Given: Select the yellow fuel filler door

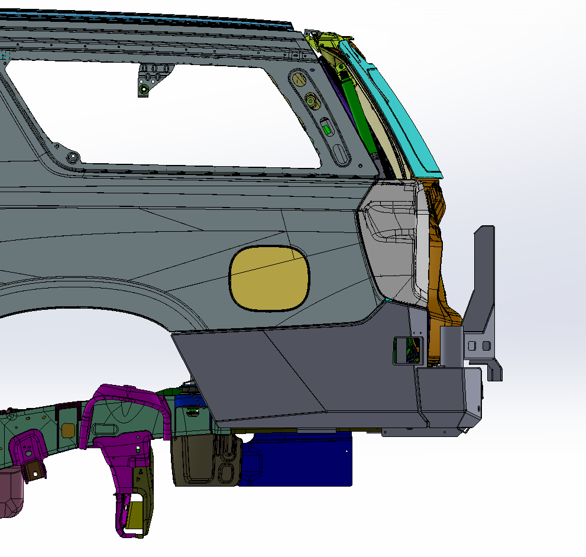Looking at the screenshot, I should (269, 278).
